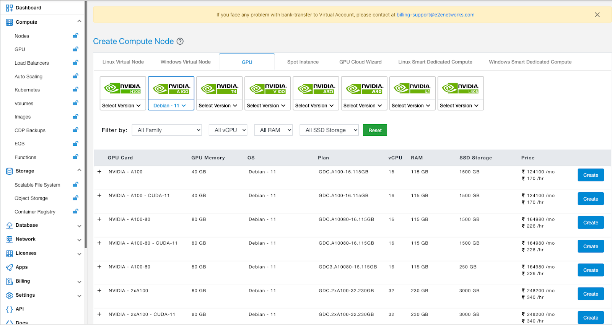
Task: Open the All Family filter dropdown
Action: (x=167, y=130)
